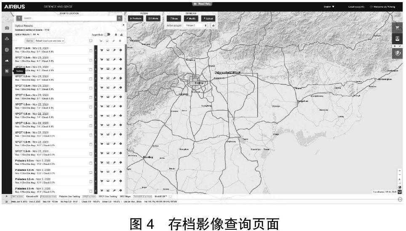Close the Optical Results panel
Viewport: 406px width, 231px height.
click(123, 25)
